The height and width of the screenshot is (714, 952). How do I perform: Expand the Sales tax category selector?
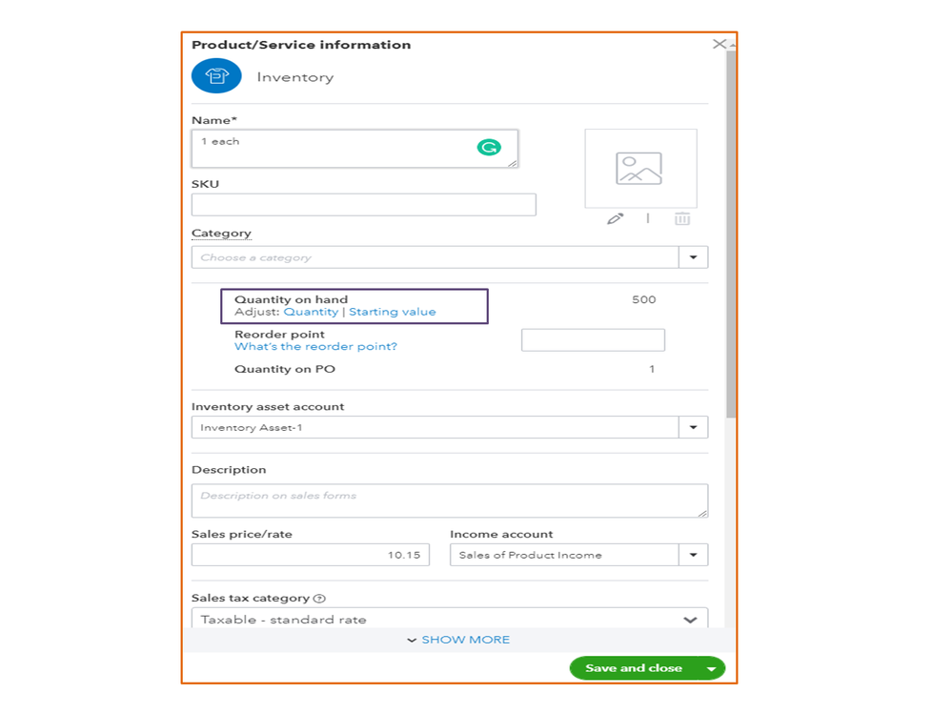coord(690,620)
